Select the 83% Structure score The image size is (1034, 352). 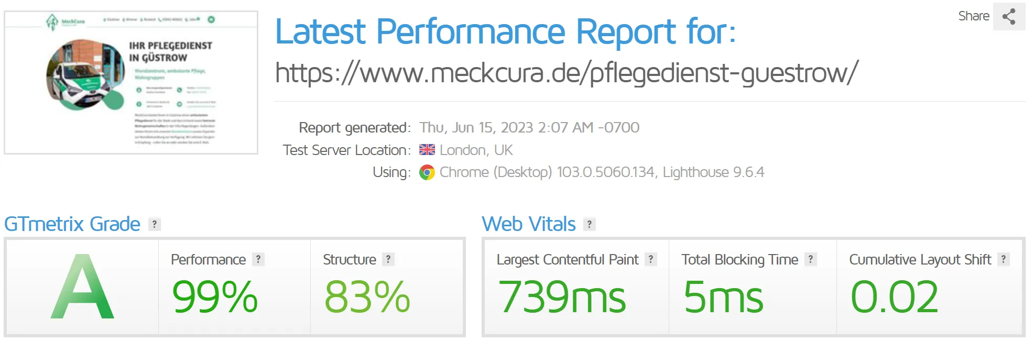[x=367, y=296]
